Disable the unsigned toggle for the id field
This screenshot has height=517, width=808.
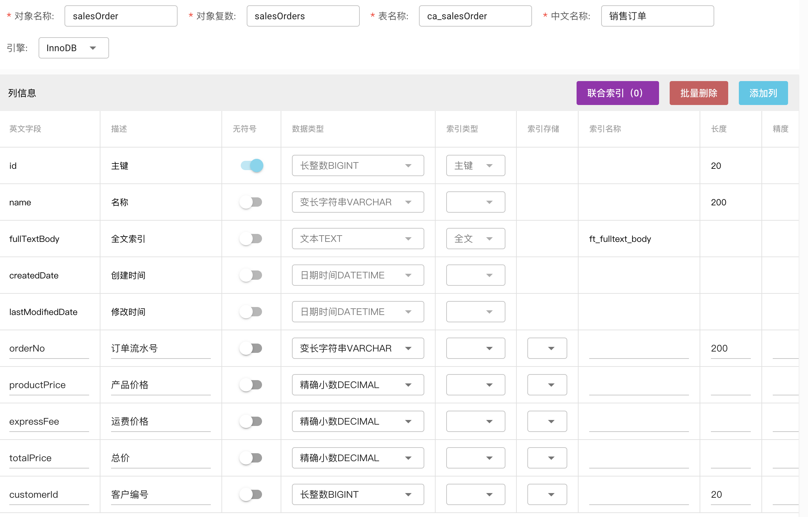[x=251, y=165]
